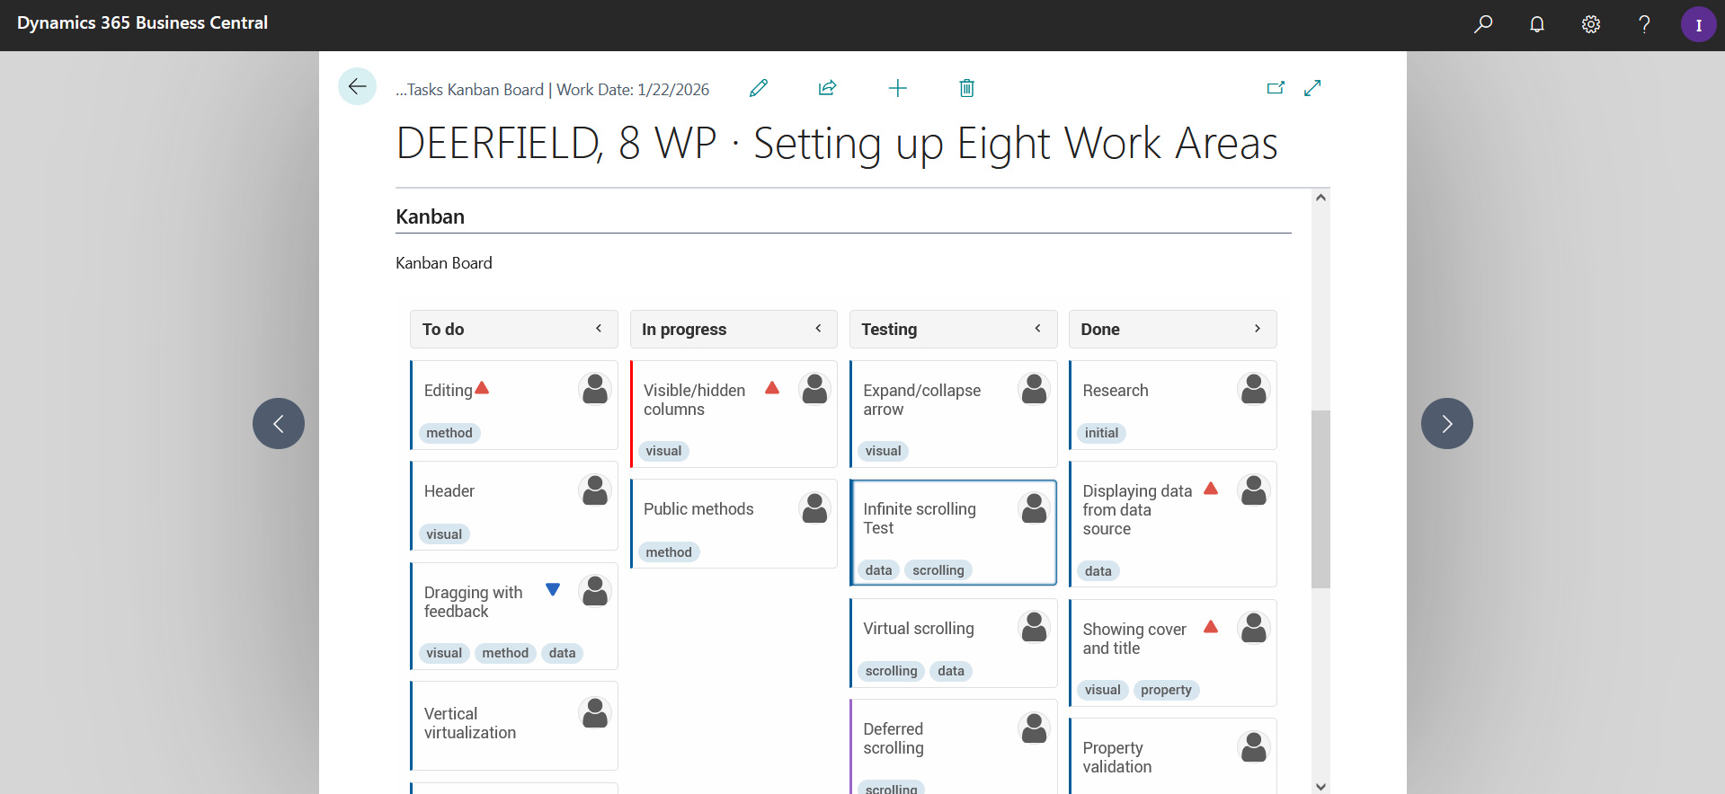Click avatar on Showing cover and title card
This screenshot has width=1725, height=794.
pos(1253,629)
